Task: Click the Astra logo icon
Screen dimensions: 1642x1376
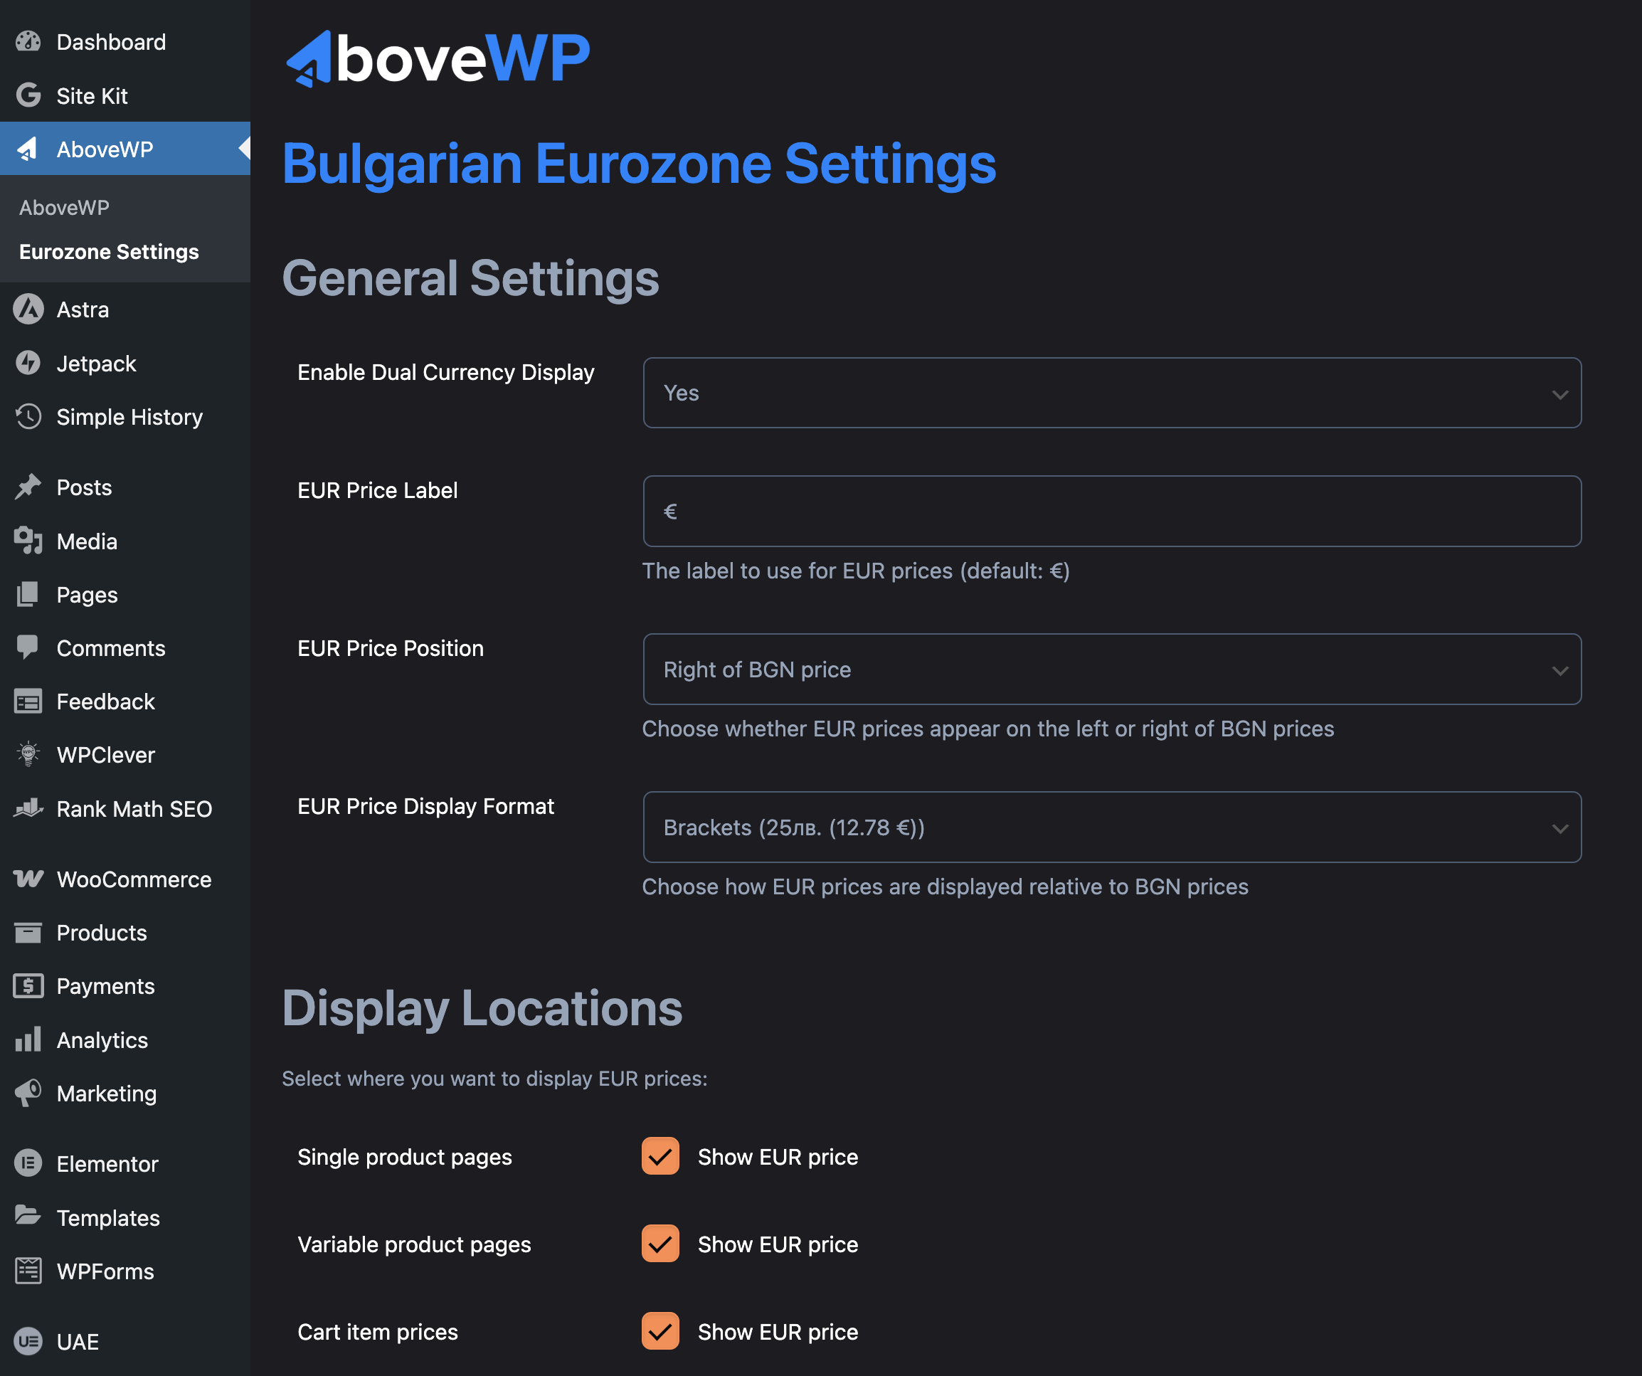Action: pyautogui.click(x=28, y=309)
